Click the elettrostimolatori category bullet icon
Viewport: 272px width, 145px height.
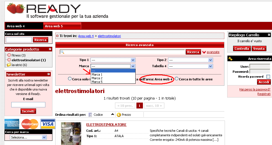[9, 60]
